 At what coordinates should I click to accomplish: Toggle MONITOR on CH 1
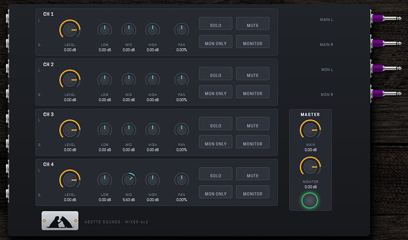[252, 41]
